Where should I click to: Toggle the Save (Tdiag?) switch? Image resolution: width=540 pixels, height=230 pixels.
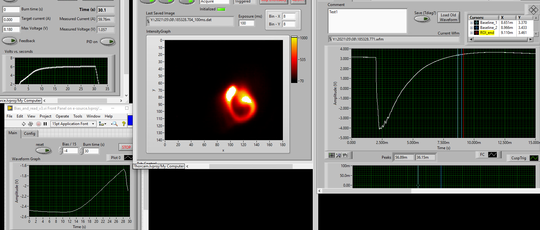[422, 19]
